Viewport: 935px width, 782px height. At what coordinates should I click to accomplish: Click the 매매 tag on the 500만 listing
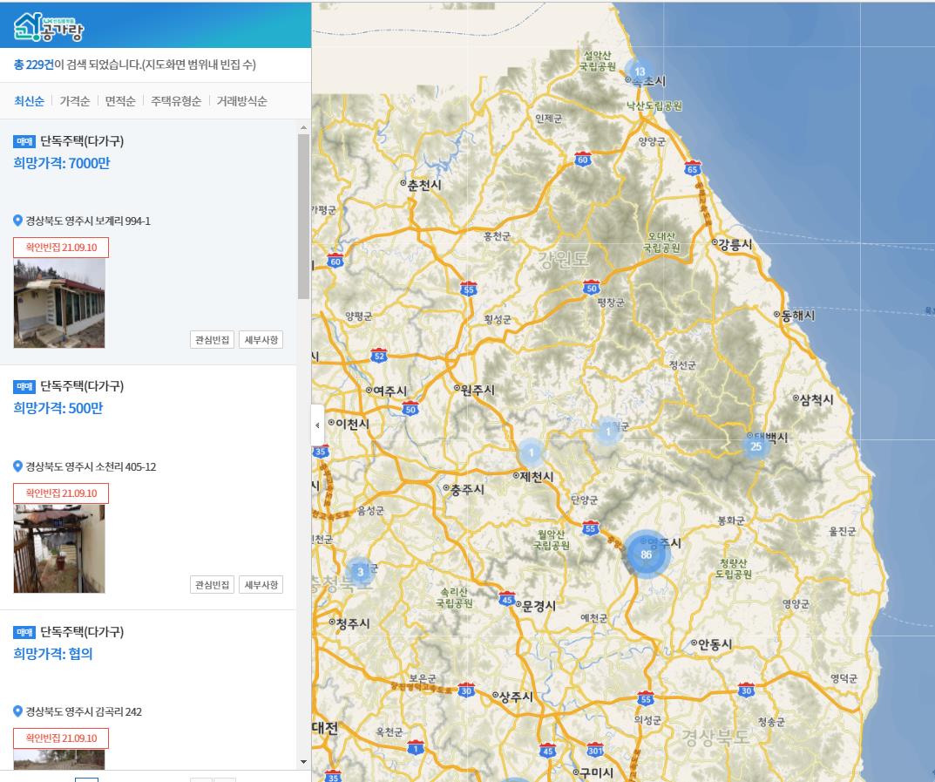point(24,386)
